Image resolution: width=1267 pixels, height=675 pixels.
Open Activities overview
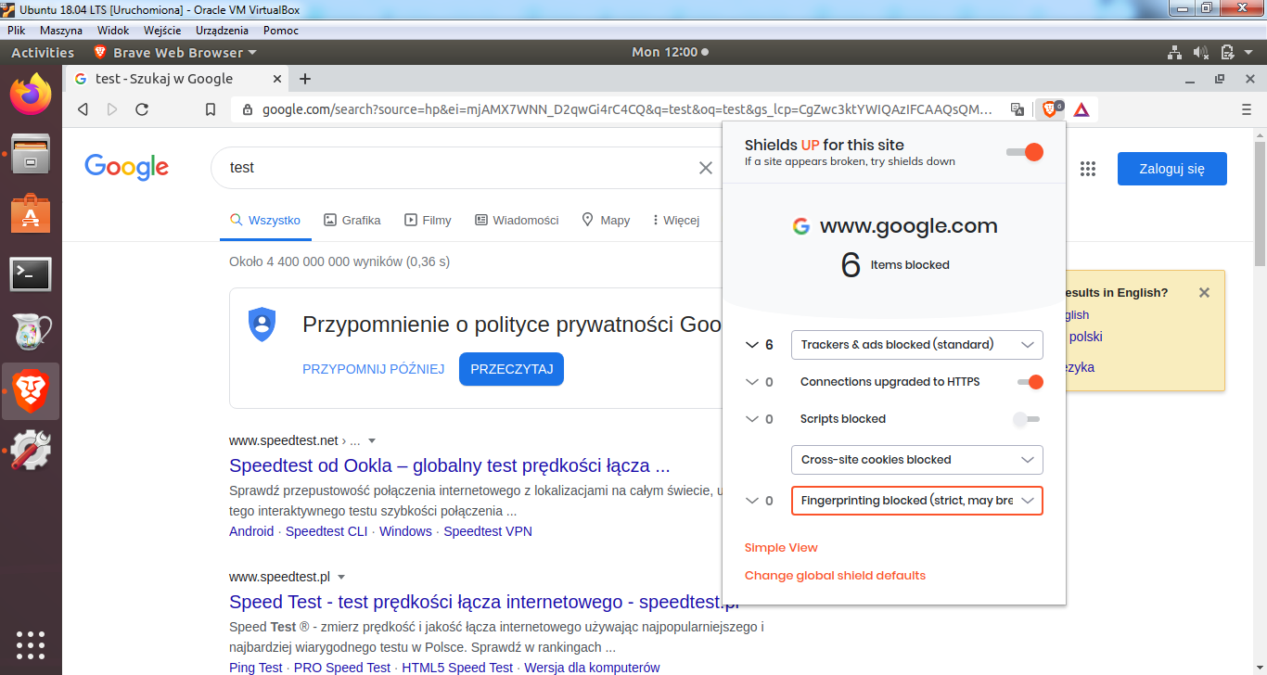43,53
